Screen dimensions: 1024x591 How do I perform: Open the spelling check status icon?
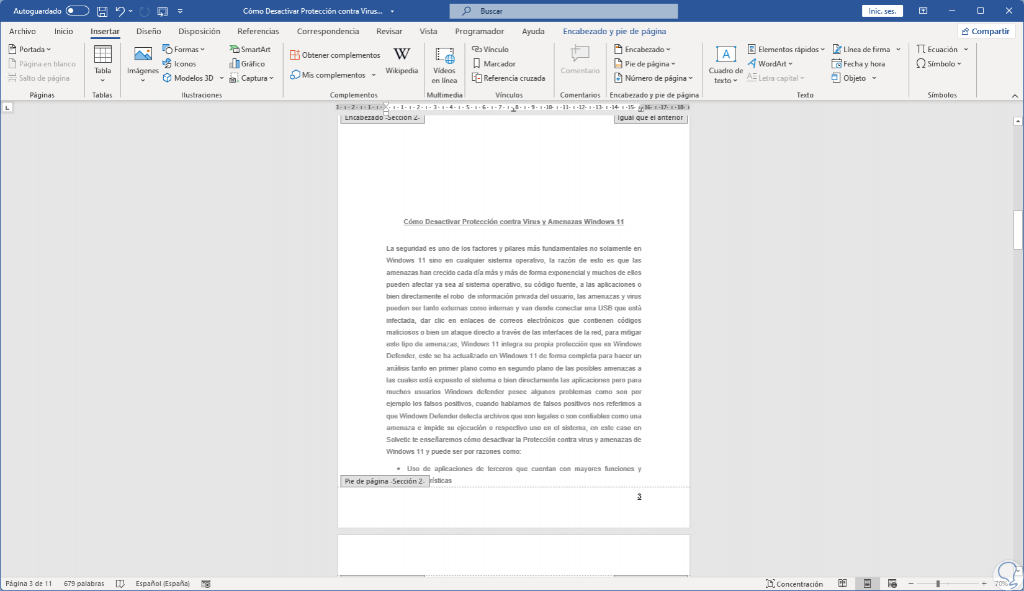tap(120, 584)
